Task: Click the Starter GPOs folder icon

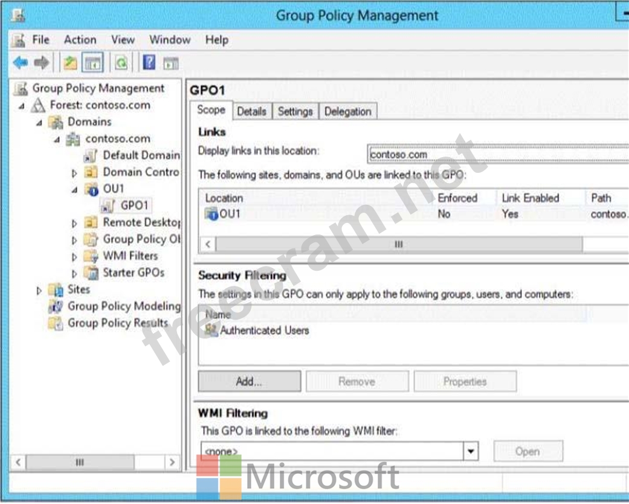Action: 91,273
